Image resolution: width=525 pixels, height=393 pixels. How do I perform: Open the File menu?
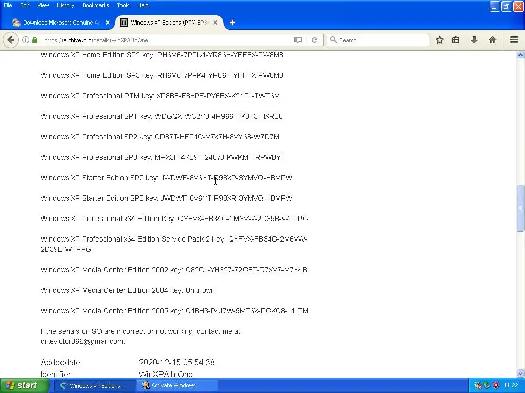click(8, 5)
